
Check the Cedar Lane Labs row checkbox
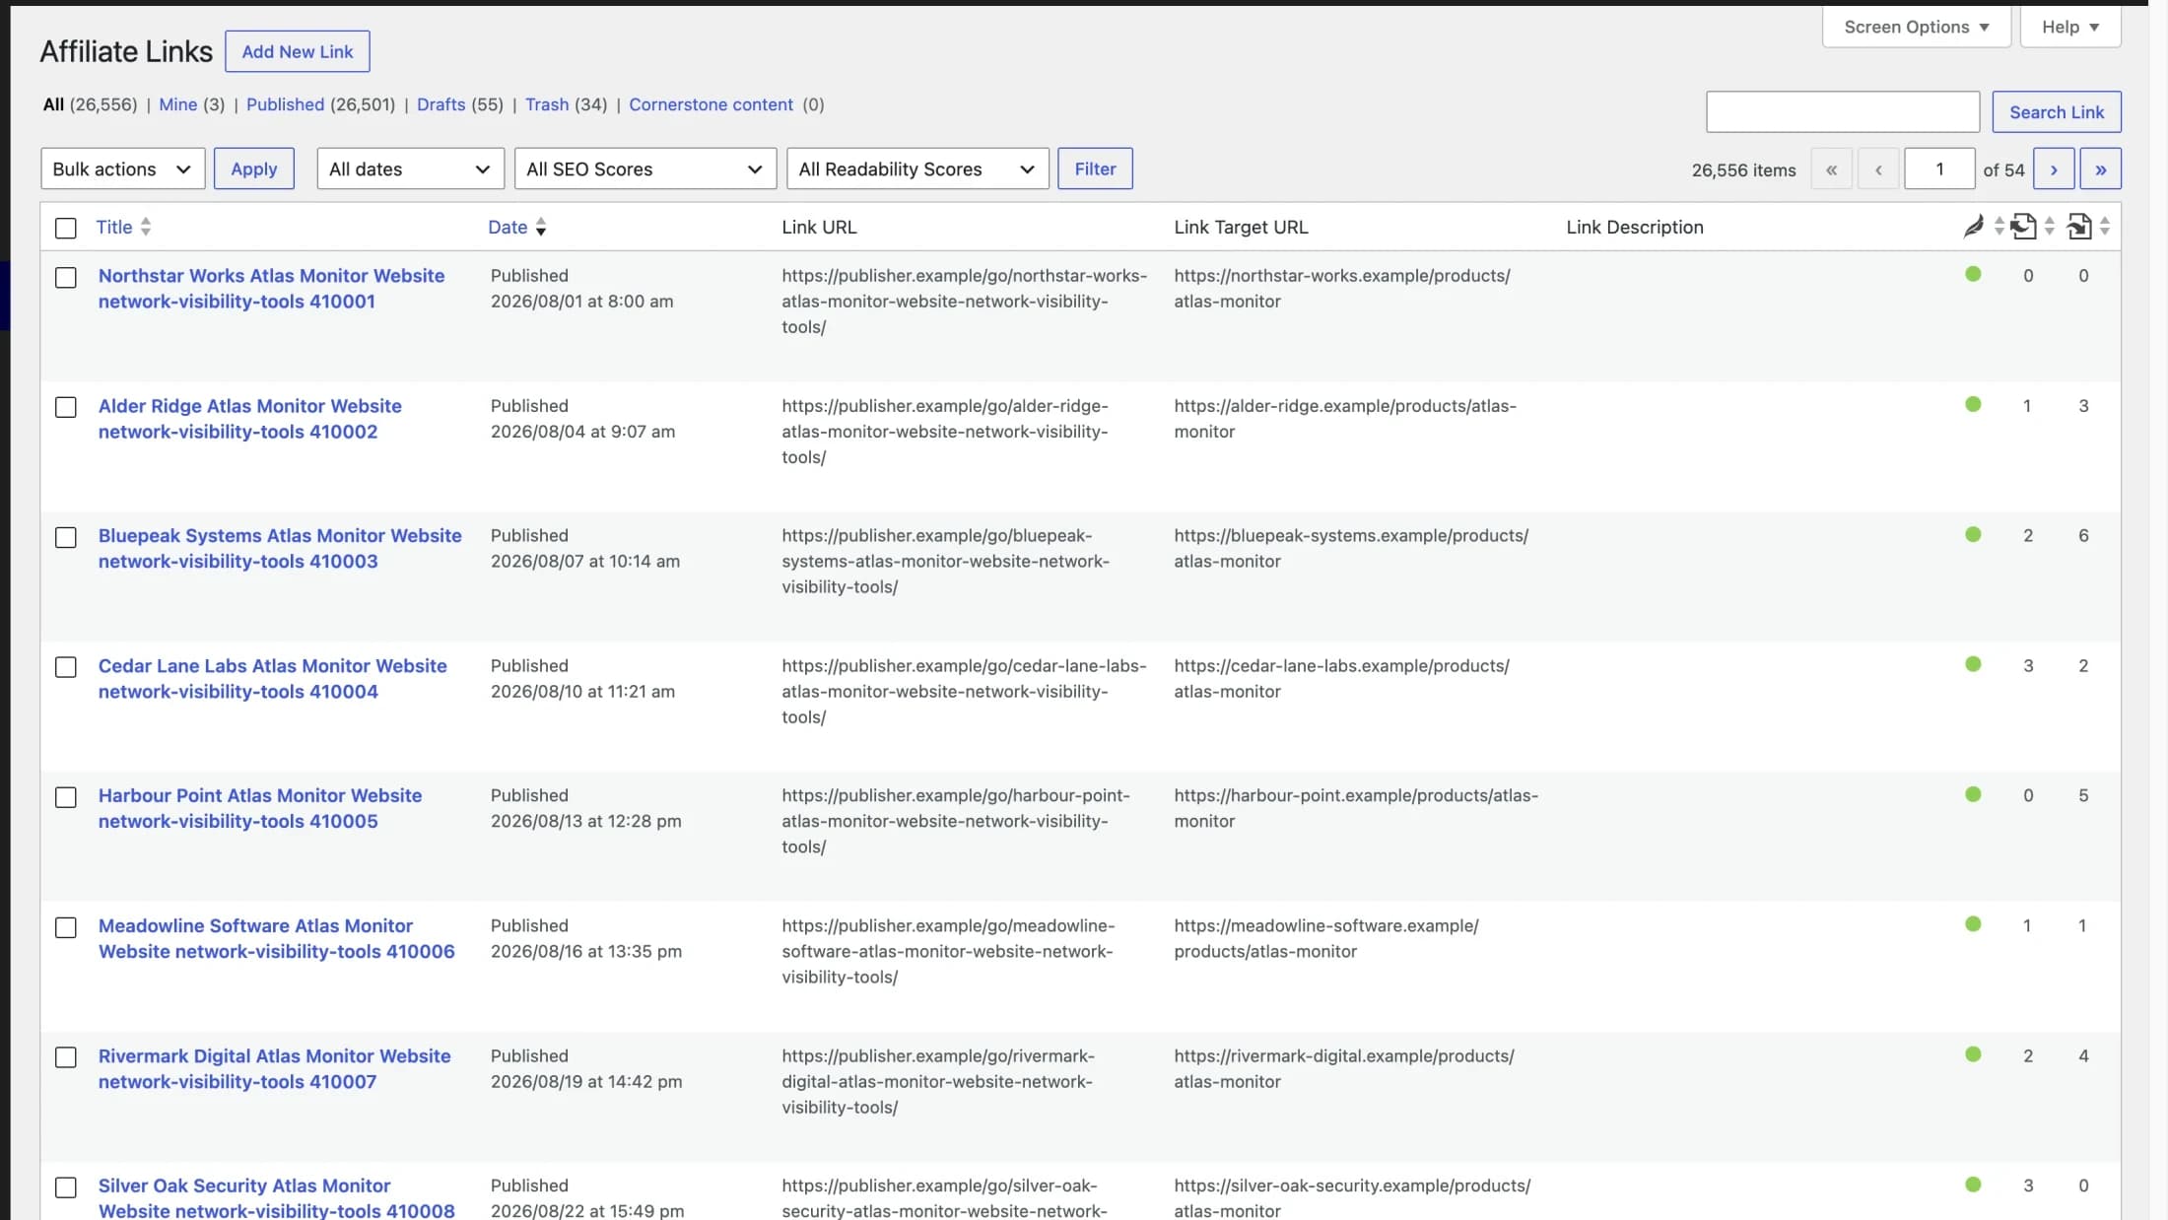point(66,668)
